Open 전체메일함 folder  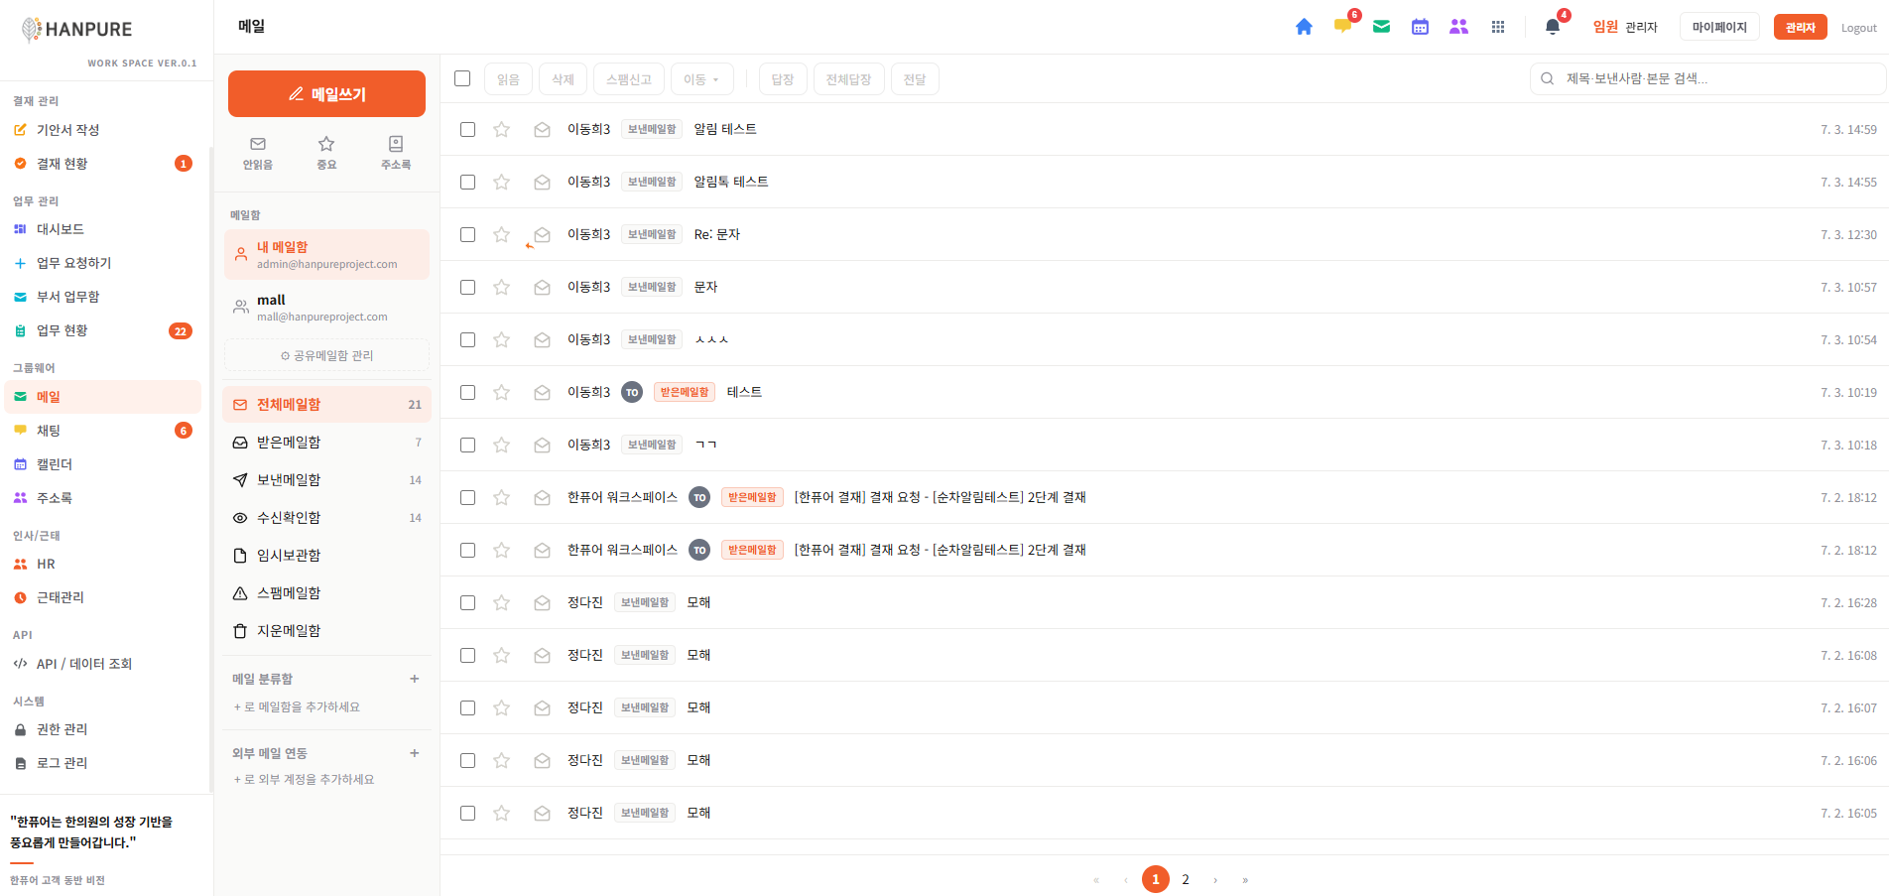[x=326, y=405]
